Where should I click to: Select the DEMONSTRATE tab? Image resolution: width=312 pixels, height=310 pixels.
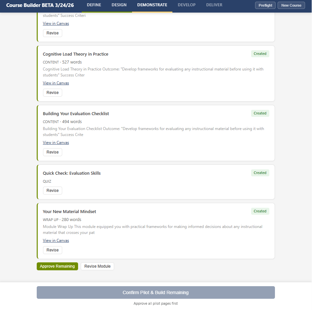pos(152,5)
